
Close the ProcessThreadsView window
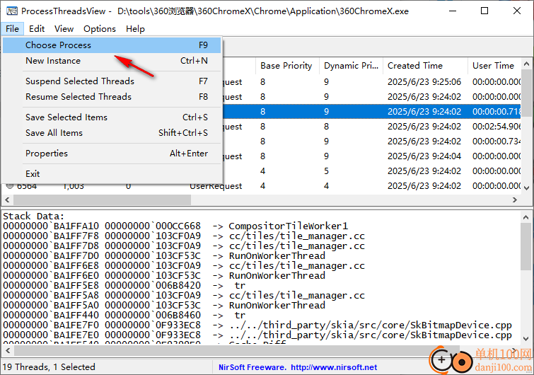pos(516,11)
